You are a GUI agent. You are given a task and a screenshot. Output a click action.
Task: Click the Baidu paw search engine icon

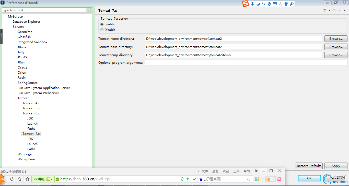[x=201, y=179]
